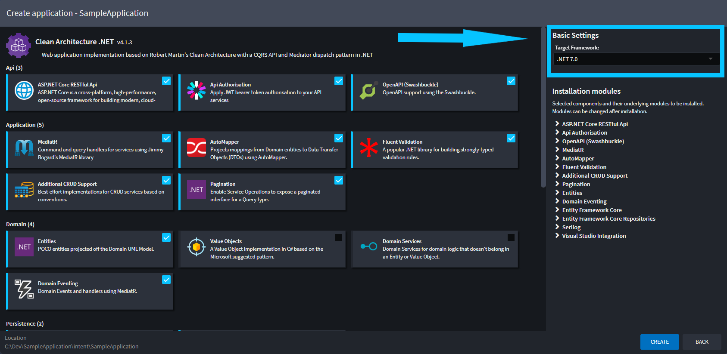This screenshot has width=727, height=354.
Task: Click the component list vertical scrollbar
Action: tap(543, 108)
